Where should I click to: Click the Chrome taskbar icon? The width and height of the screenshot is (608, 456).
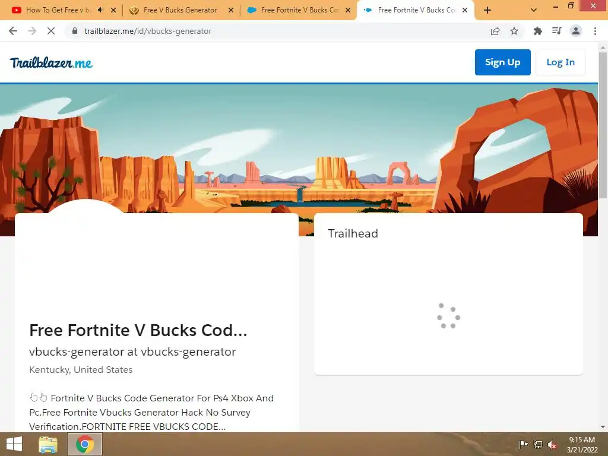click(85, 444)
